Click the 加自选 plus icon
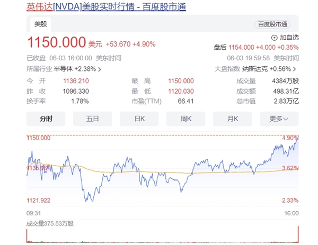Image resolution: width=318 pixels, height=245 pixels. (274, 38)
